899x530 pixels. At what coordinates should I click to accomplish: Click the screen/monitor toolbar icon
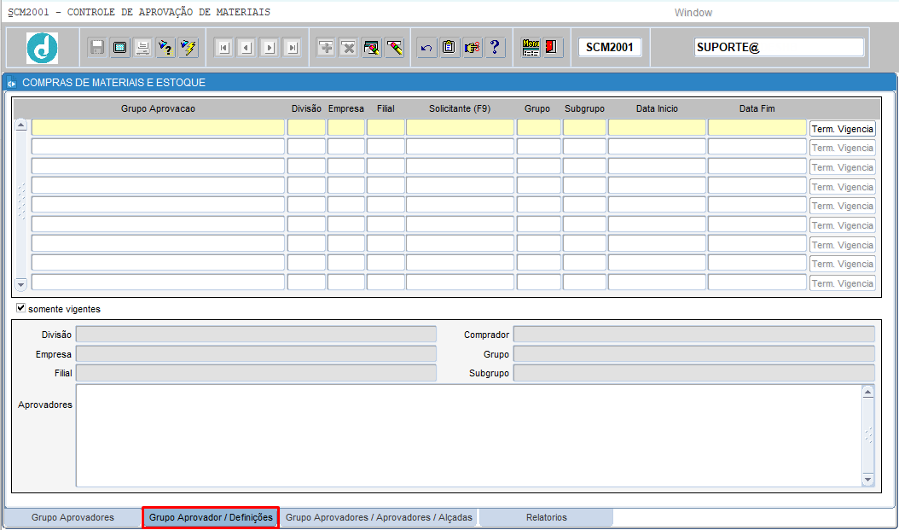tap(119, 48)
